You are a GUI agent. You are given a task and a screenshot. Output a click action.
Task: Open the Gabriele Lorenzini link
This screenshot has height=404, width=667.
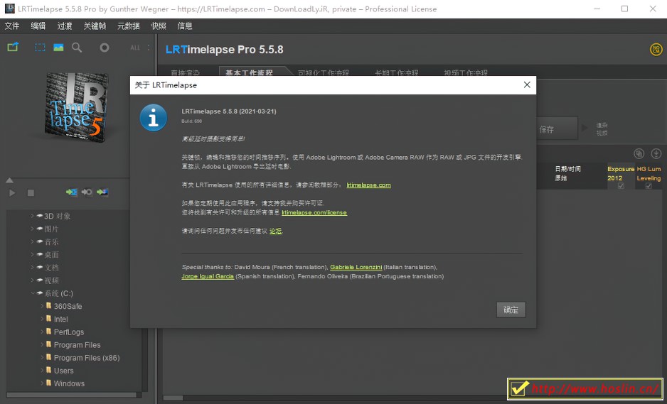coord(356,267)
